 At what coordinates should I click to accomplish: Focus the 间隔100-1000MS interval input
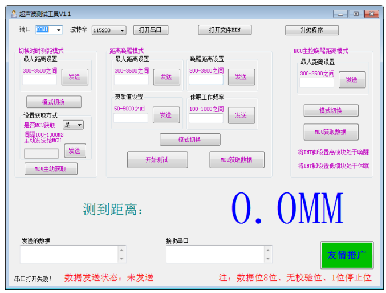(x=42, y=154)
